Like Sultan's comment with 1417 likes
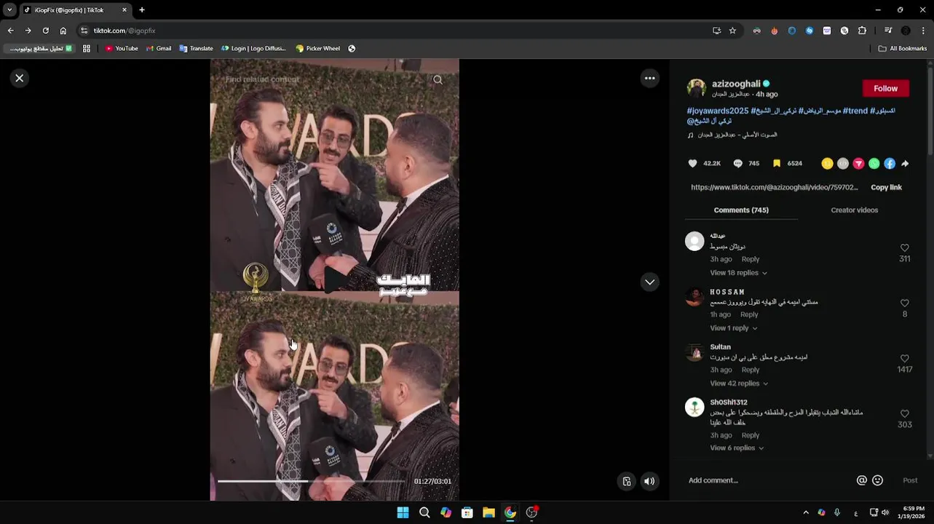The width and height of the screenshot is (934, 524). coord(905,358)
